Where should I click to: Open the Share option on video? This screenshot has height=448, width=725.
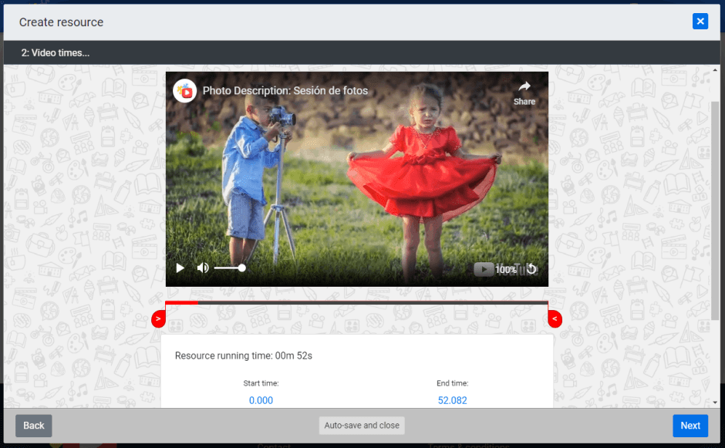pyautogui.click(x=524, y=93)
